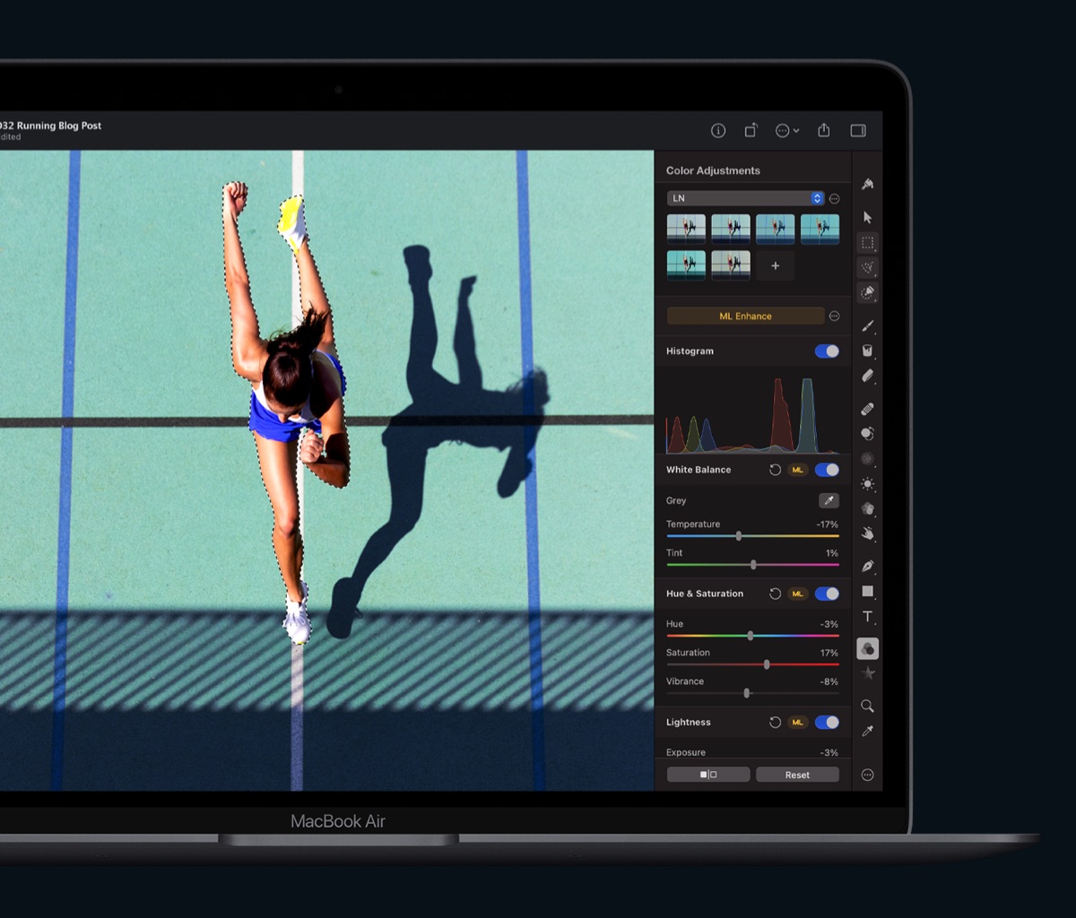Click the Tint slider handle
The height and width of the screenshot is (918, 1076).
click(753, 565)
